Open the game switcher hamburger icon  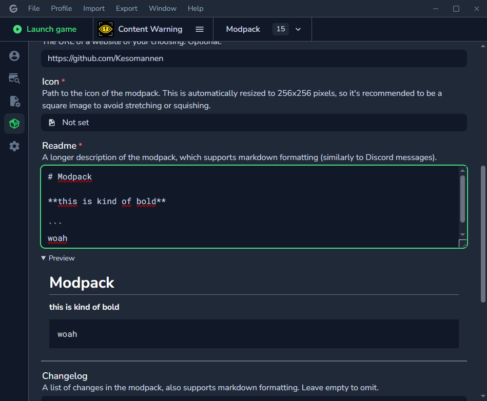(x=199, y=29)
